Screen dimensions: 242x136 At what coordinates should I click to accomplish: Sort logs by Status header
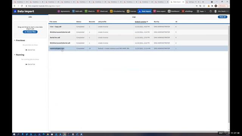coord(79,22)
